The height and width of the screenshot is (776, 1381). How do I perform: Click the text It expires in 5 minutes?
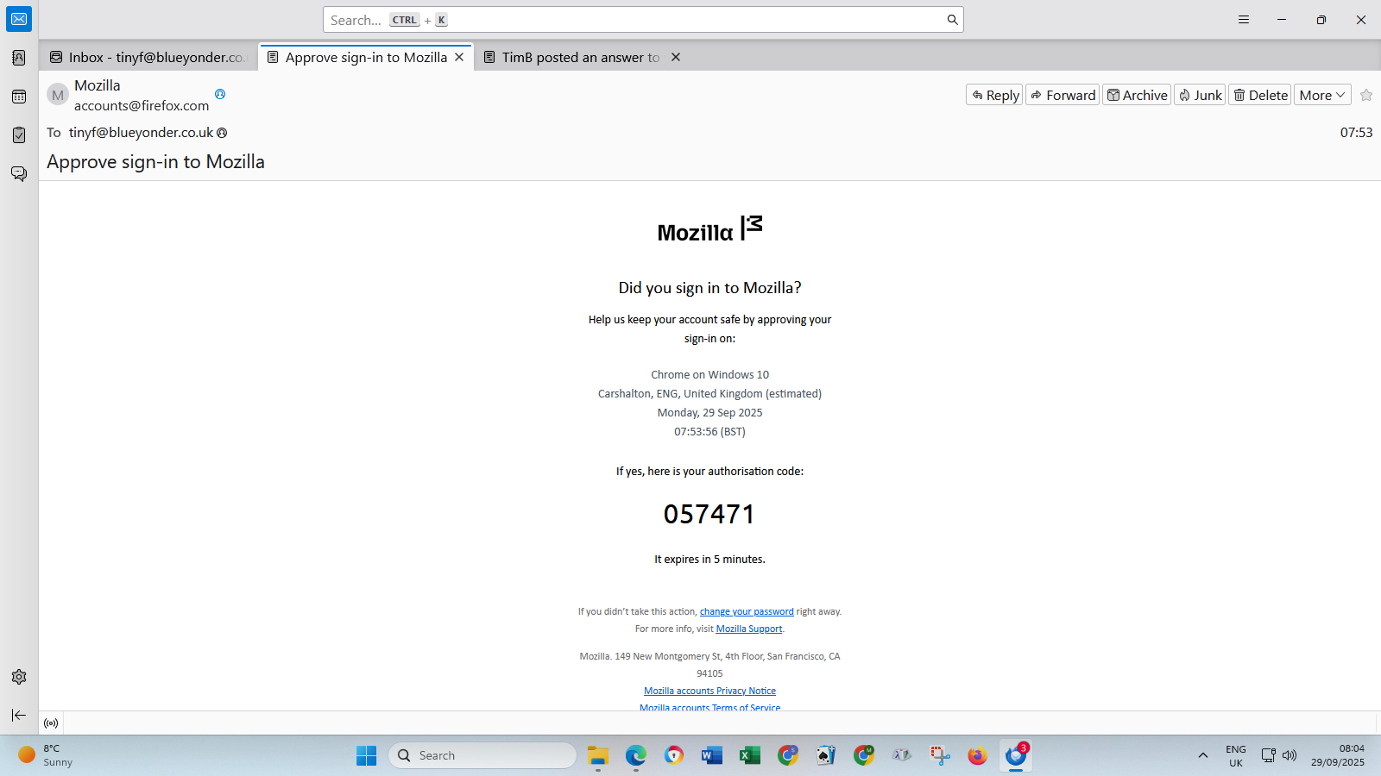point(709,559)
